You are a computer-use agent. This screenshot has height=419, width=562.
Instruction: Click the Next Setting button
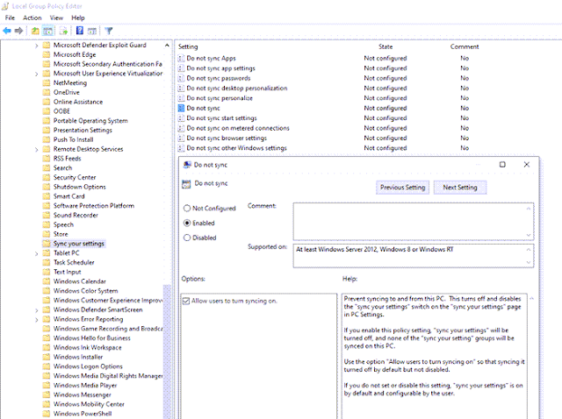pyautogui.click(x=460, y=188)
